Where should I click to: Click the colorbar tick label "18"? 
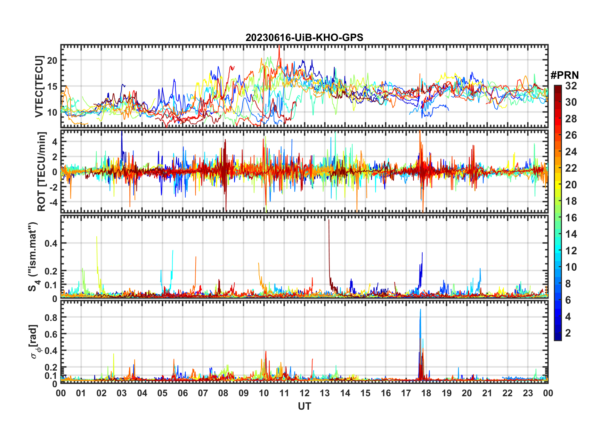pyautogui.click(x=571, y=201)
